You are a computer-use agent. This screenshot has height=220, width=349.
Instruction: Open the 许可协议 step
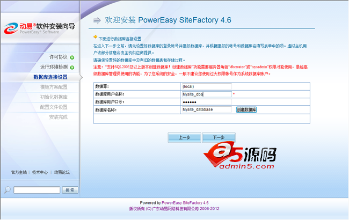59,57
